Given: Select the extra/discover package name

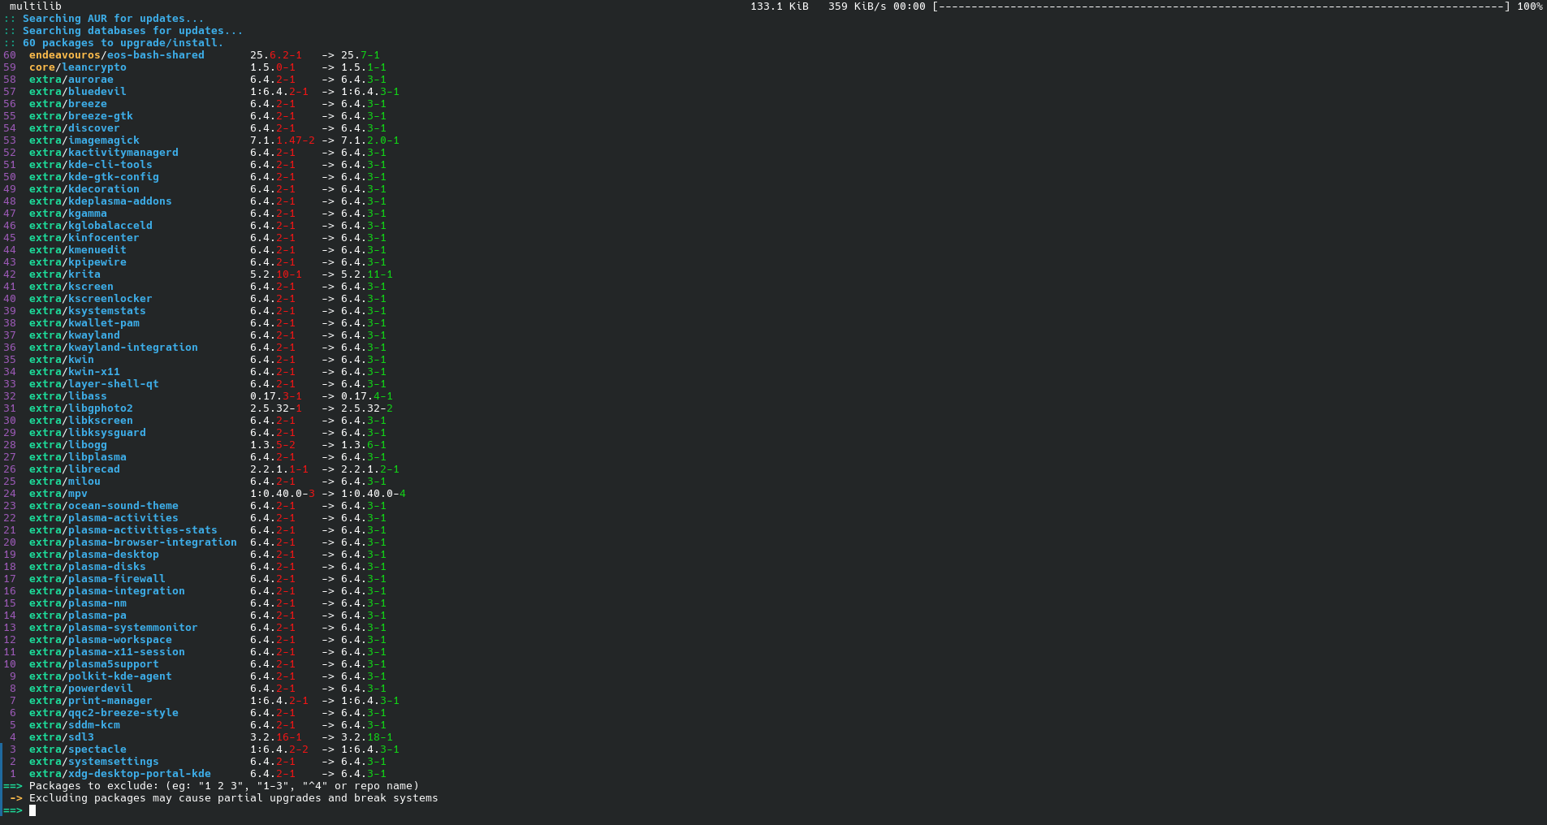Looking at the screenshot, I should pos(75,128).
